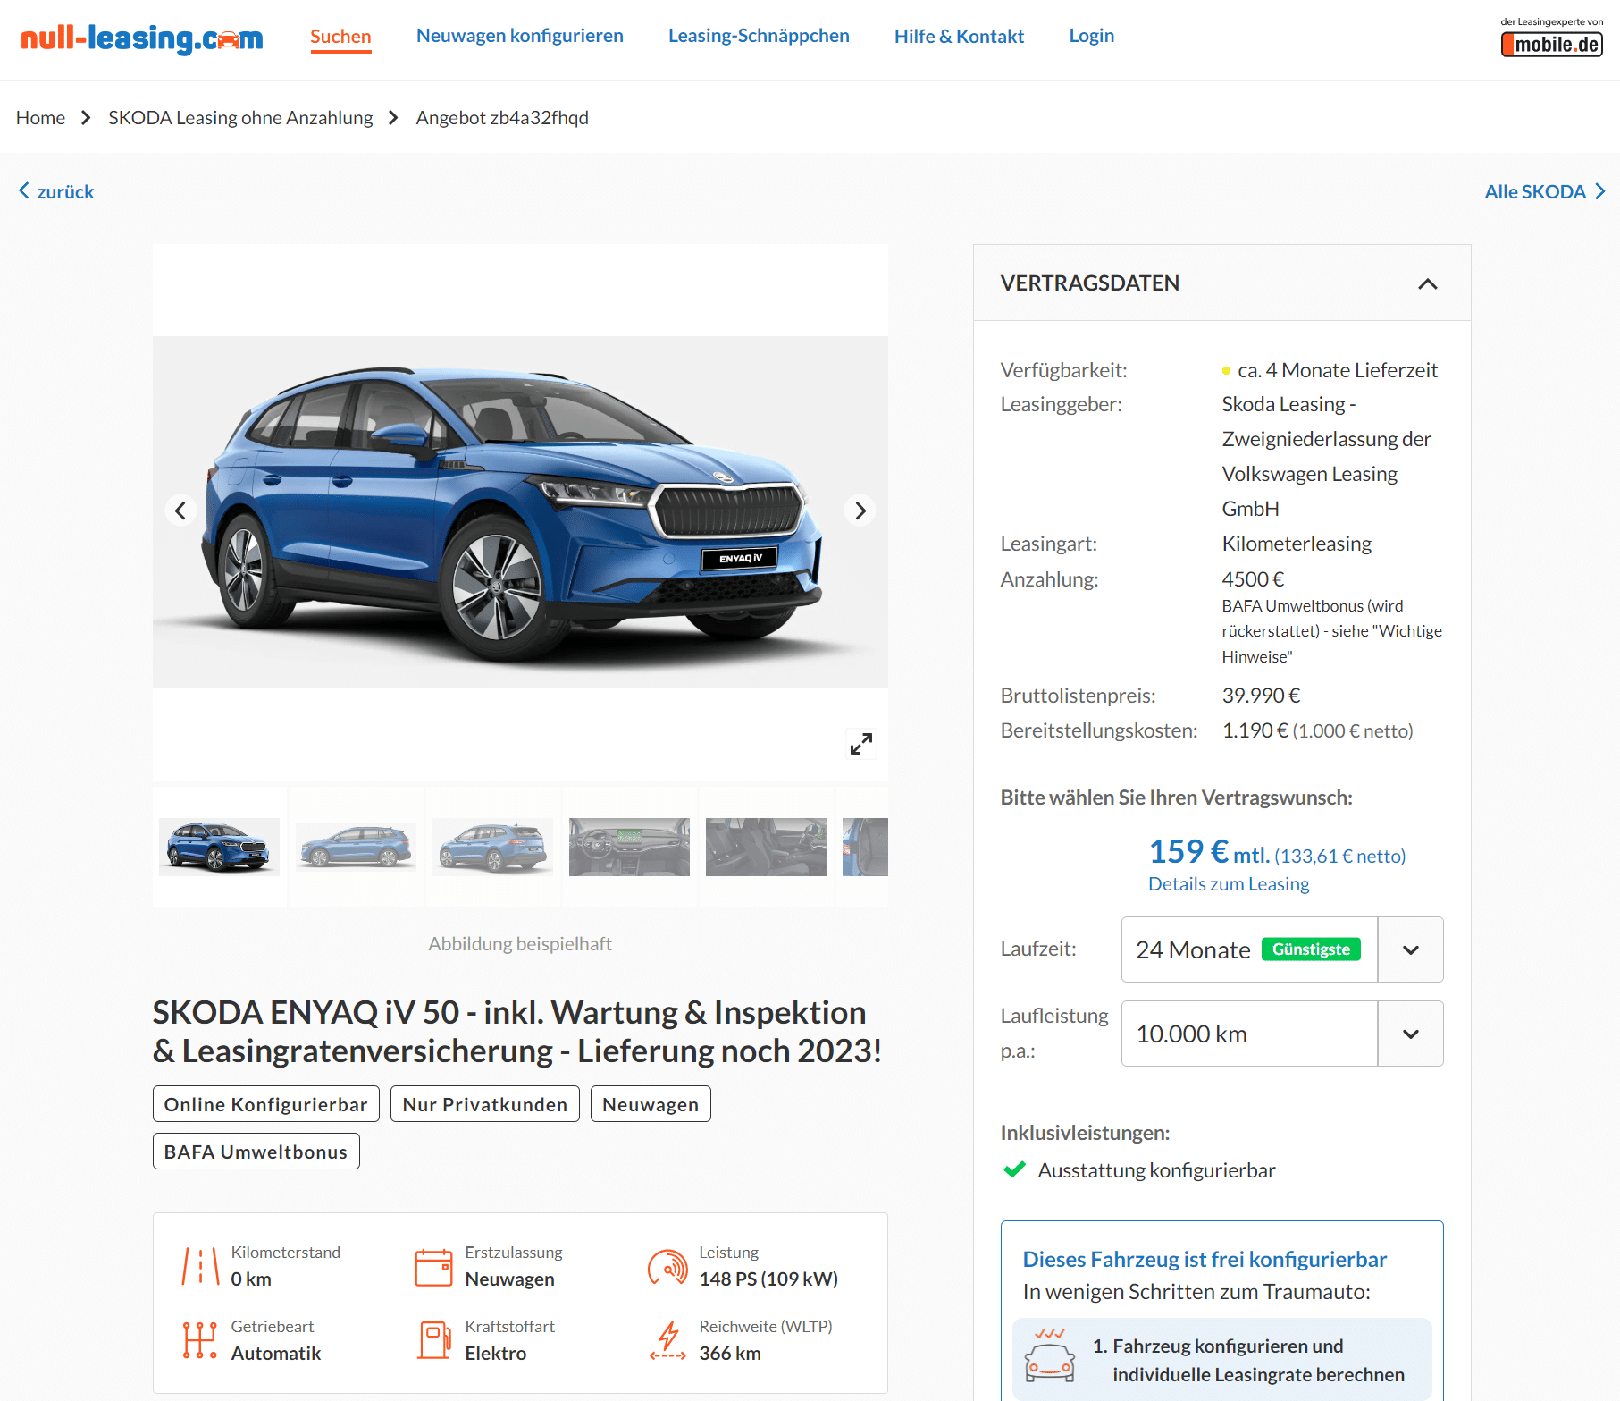Click the SKODA ENYAQ iV 50 headline

[x=517, y=1032]
